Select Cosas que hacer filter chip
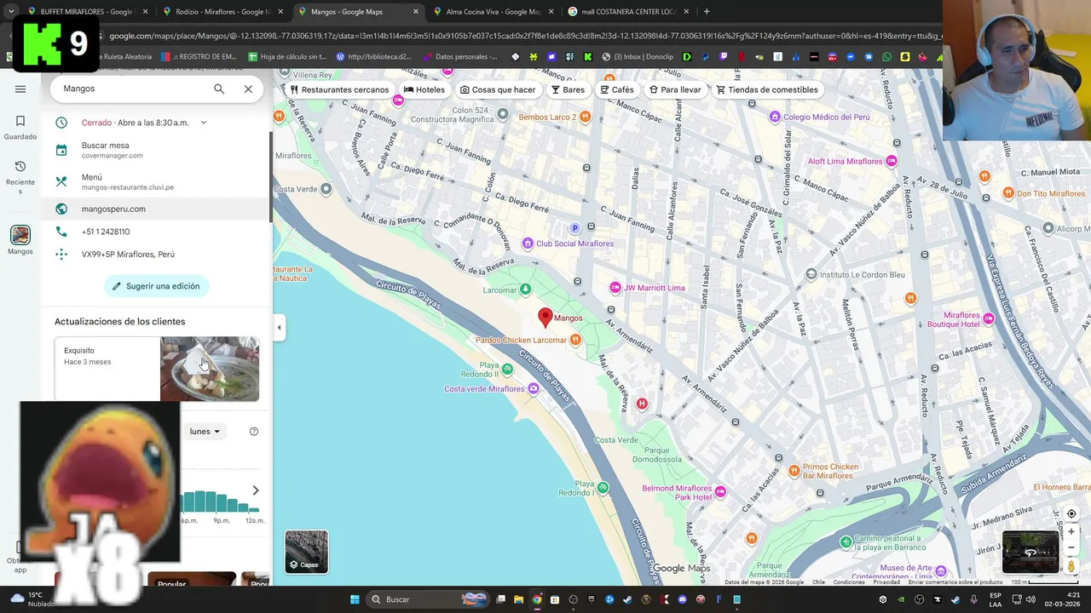Viewport: 1091px width, 613px height. 498,89
